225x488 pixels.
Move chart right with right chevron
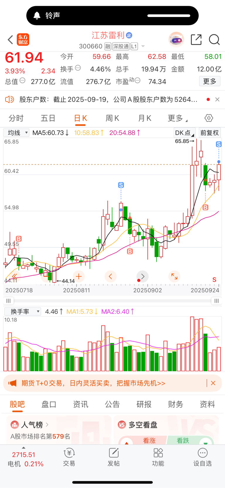point(142,276)
